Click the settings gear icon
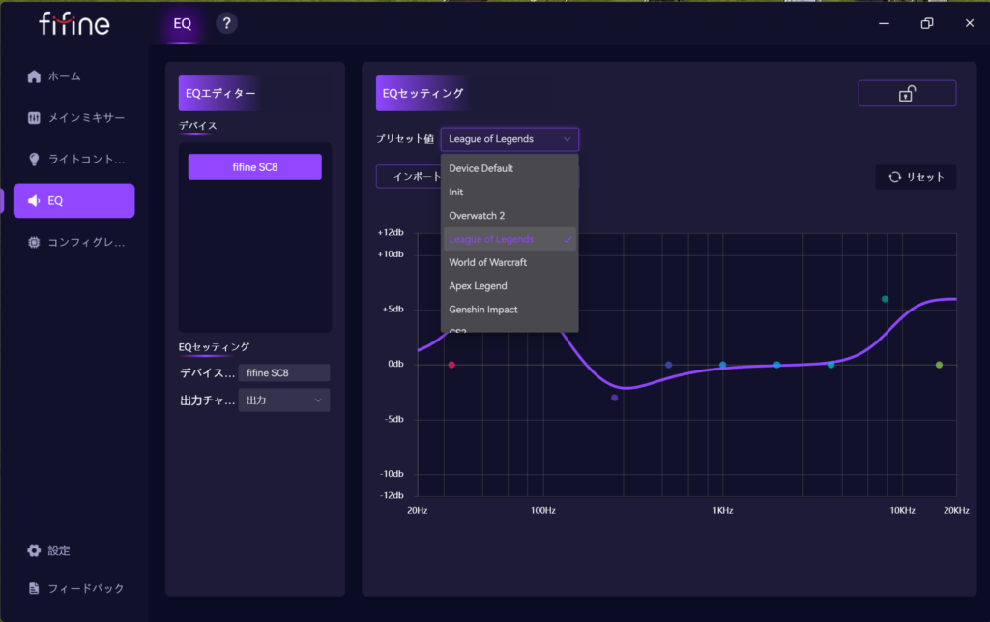 pos(34,550)
